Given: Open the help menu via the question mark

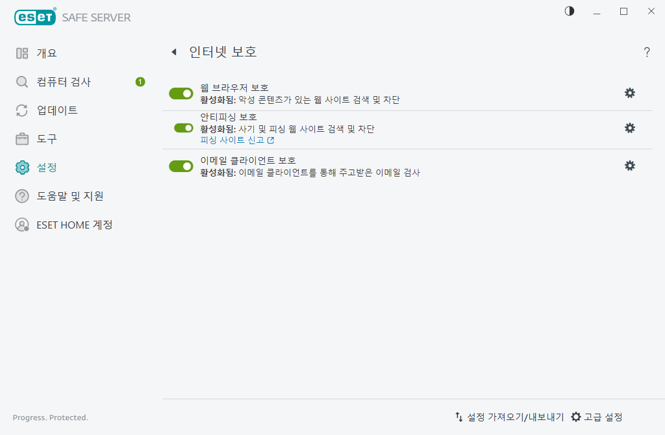Looking at the screenshot, I should (x=647, y=52).
